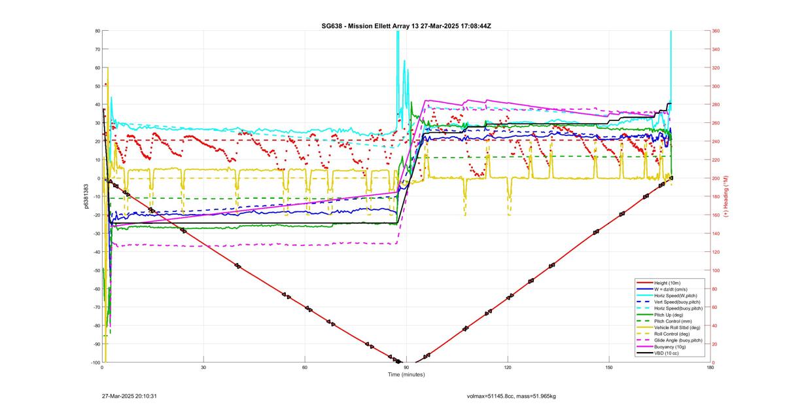Image resolution: width=785 pixels, height=407 pixels.
Task: Click the 'VBD (10 cc)' legend entry
Action: pyautogui.click(x=667, y=353)
